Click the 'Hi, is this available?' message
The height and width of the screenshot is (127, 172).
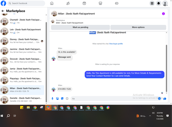(67, 52)
